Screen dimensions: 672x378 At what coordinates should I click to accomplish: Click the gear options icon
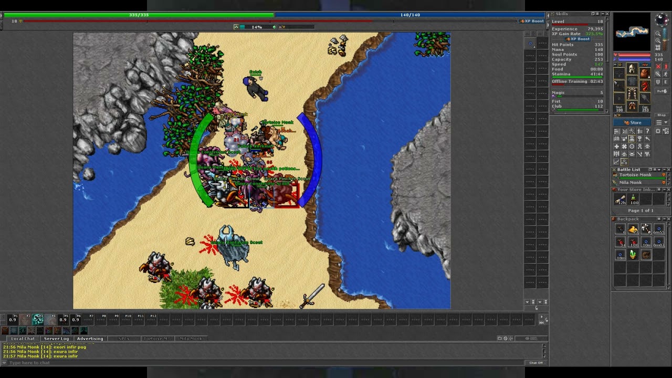658,131
